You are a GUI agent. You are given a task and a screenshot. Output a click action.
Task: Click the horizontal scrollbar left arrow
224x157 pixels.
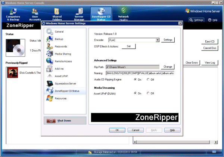coord(135,142)
